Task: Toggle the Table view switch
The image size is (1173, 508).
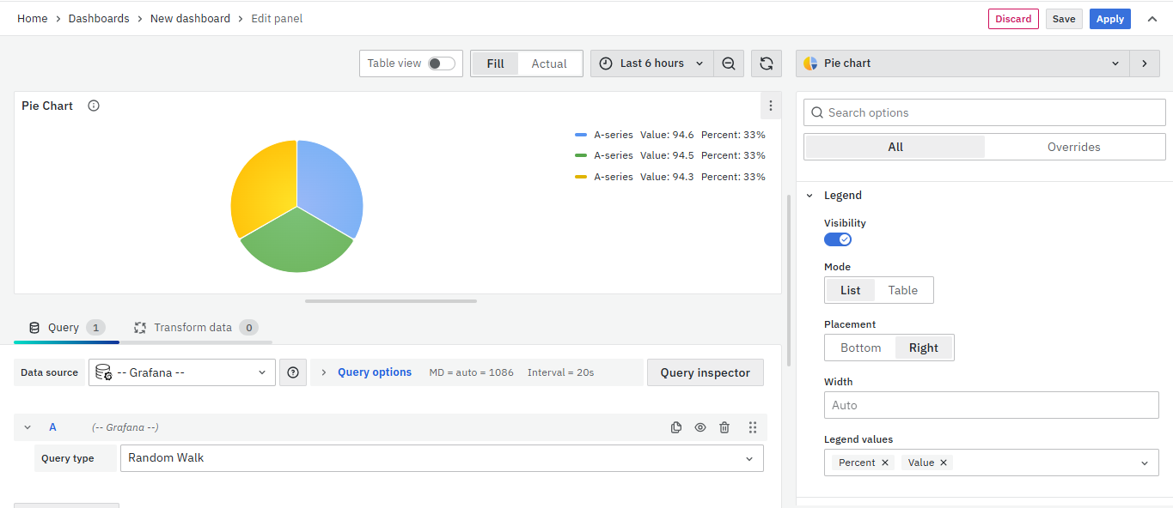Action: click(442, 63)
